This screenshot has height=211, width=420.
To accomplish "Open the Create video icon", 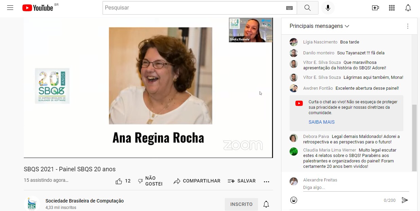I will click(376, 8).
